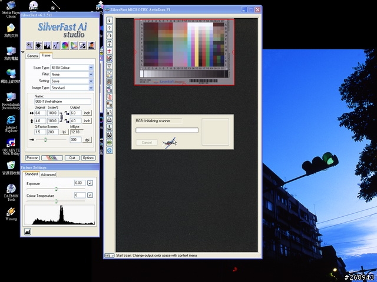The width and height of the screenshot is (377, 282).
Task: Switch to the General tab
Action: pyautogui.click(x=32, y=56)
